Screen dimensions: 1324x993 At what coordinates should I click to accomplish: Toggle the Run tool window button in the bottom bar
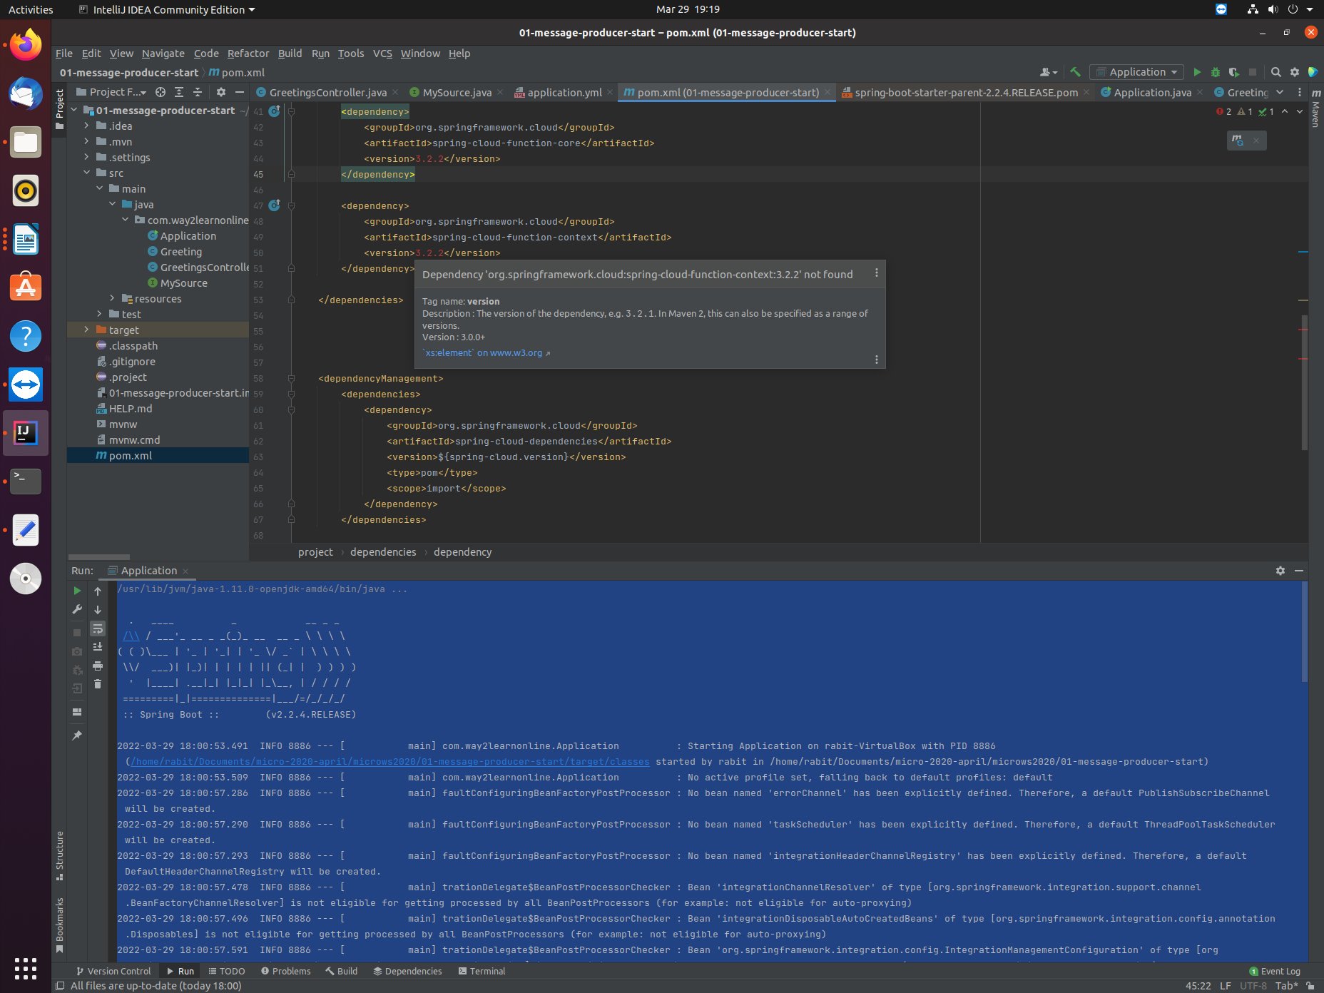point(180,971)
